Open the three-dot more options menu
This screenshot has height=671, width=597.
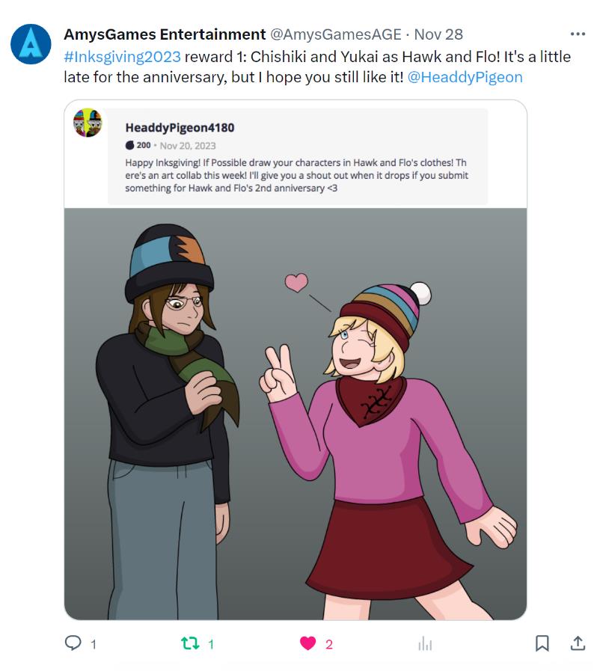click(578, 34)
